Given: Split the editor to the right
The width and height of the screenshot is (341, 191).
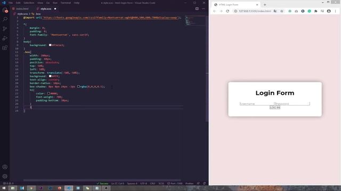Looking at the screenshot, I should pos(197,8).
